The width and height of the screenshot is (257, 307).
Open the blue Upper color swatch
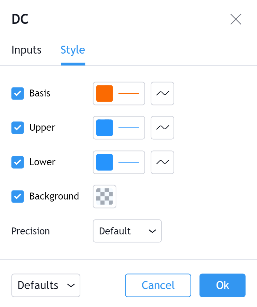105,128
